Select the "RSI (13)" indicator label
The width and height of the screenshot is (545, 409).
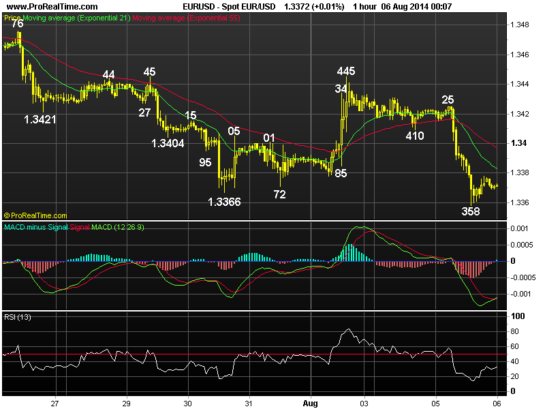(18, 317)
